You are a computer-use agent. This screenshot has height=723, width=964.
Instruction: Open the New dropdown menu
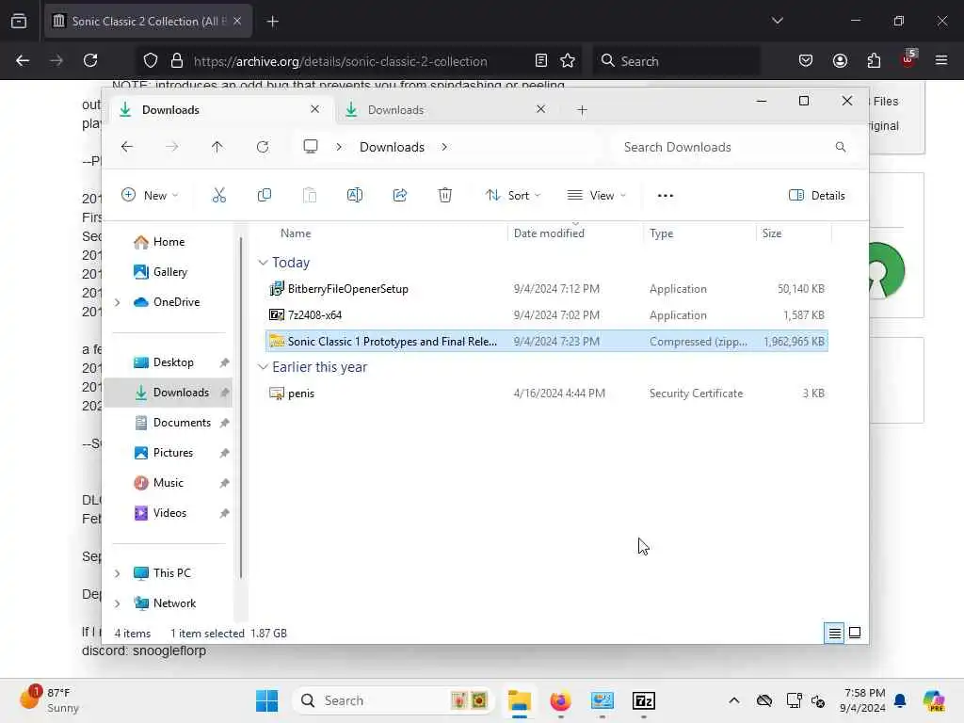point(150,196)
